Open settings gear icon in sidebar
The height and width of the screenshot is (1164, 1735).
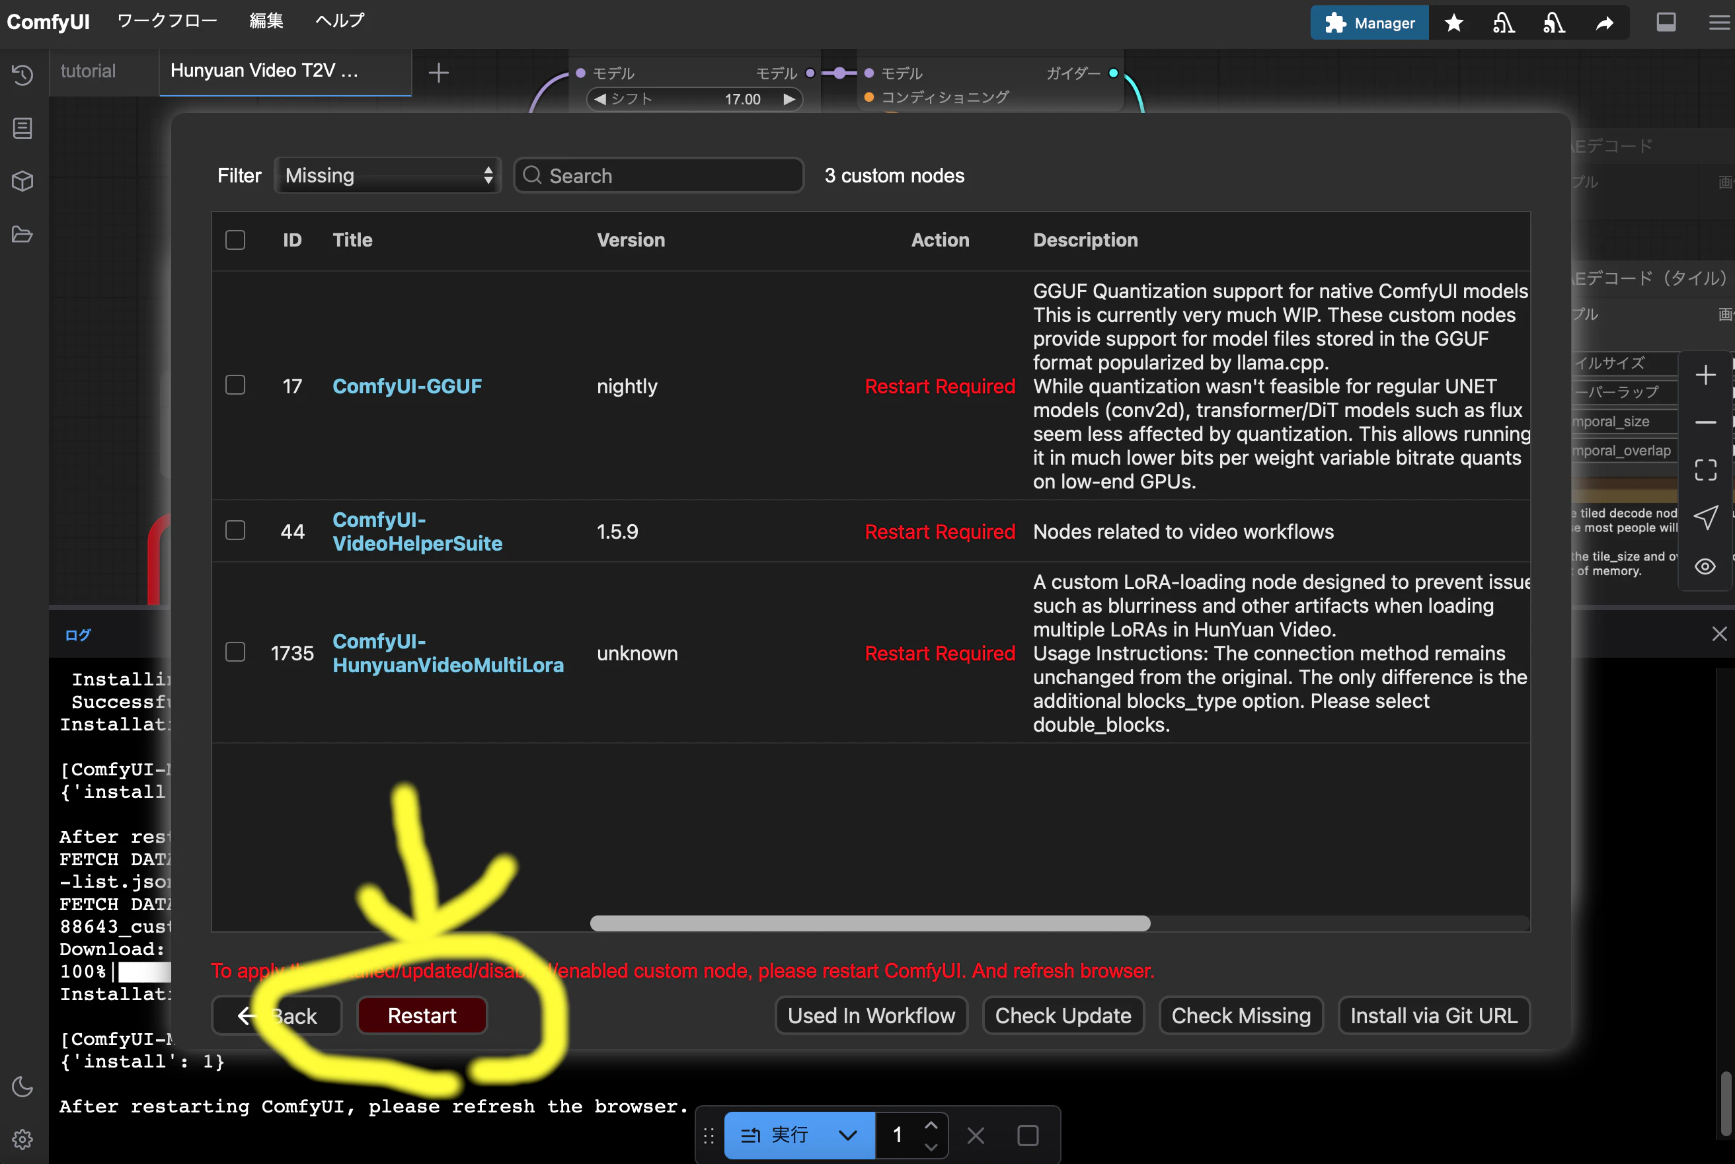[22, 1139]
